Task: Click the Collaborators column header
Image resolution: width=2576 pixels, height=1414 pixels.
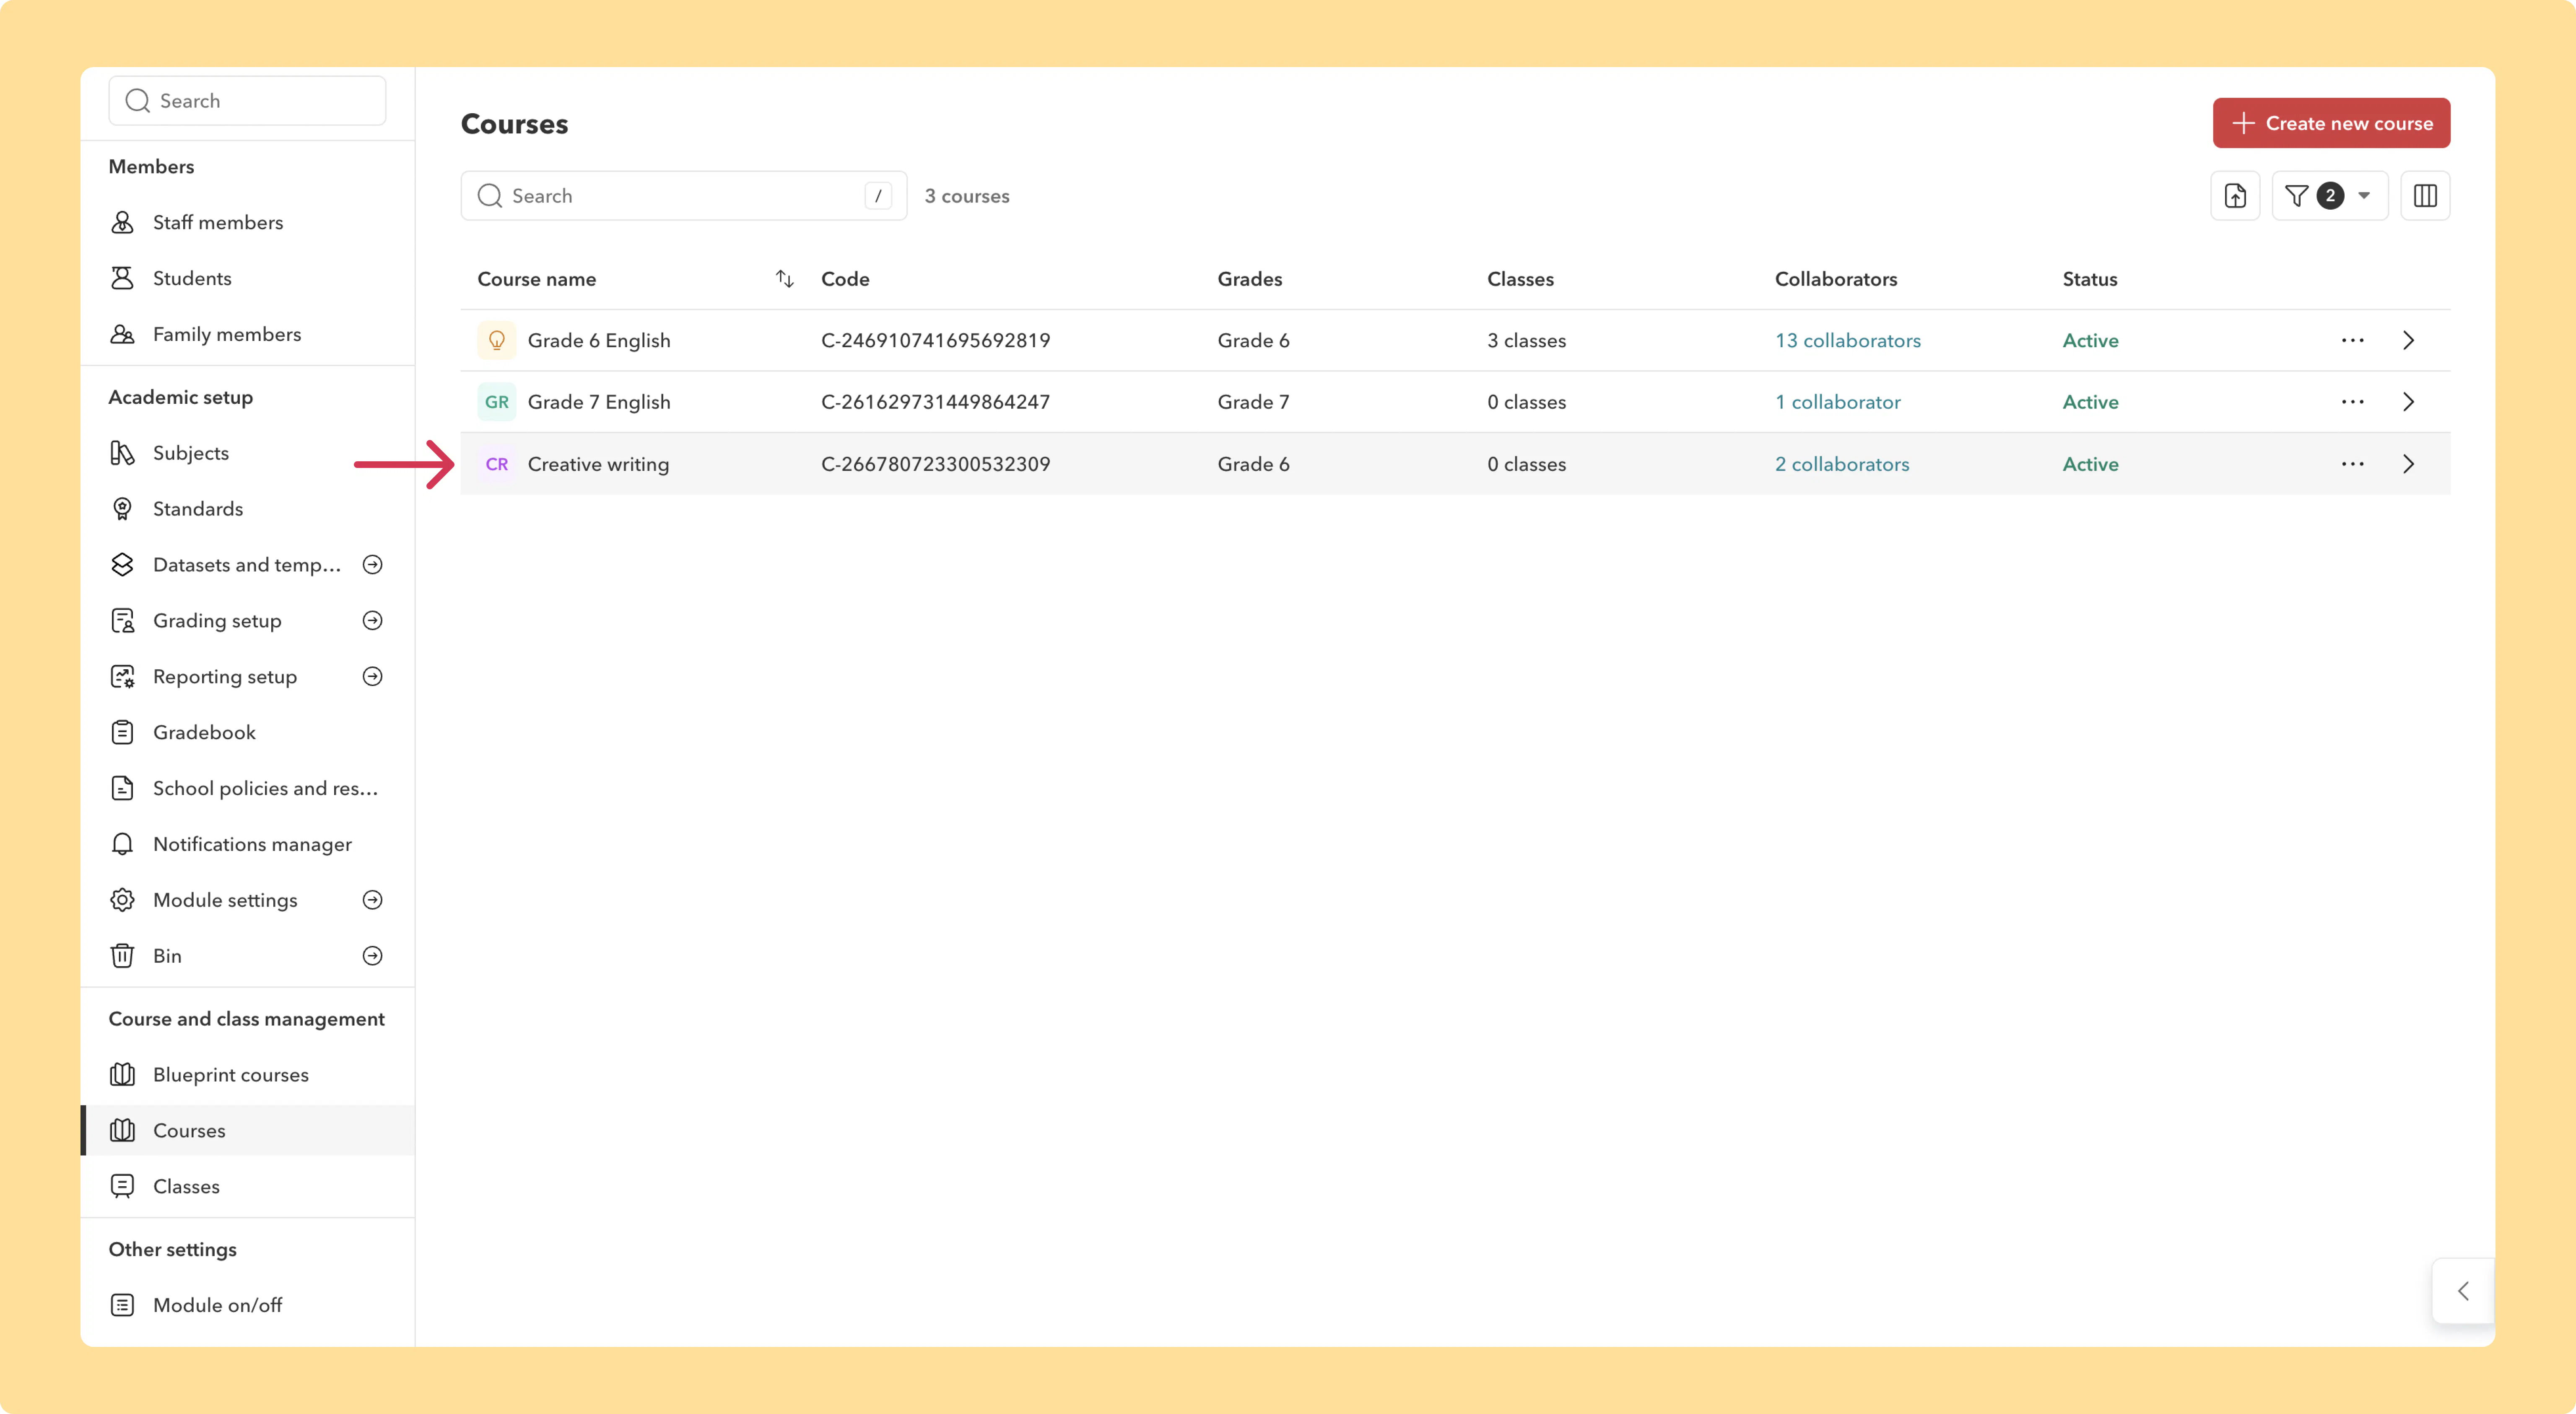Action: pos(1836,279)
